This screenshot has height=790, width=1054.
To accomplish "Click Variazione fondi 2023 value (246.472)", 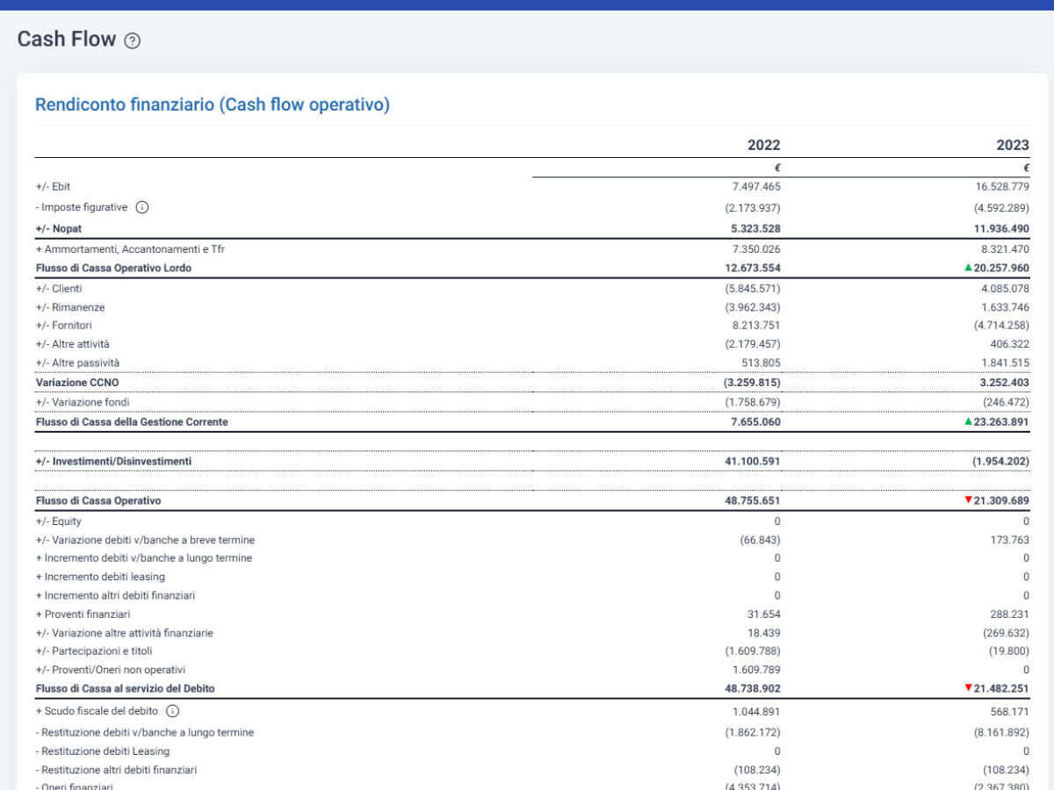I will point(1007,402).
